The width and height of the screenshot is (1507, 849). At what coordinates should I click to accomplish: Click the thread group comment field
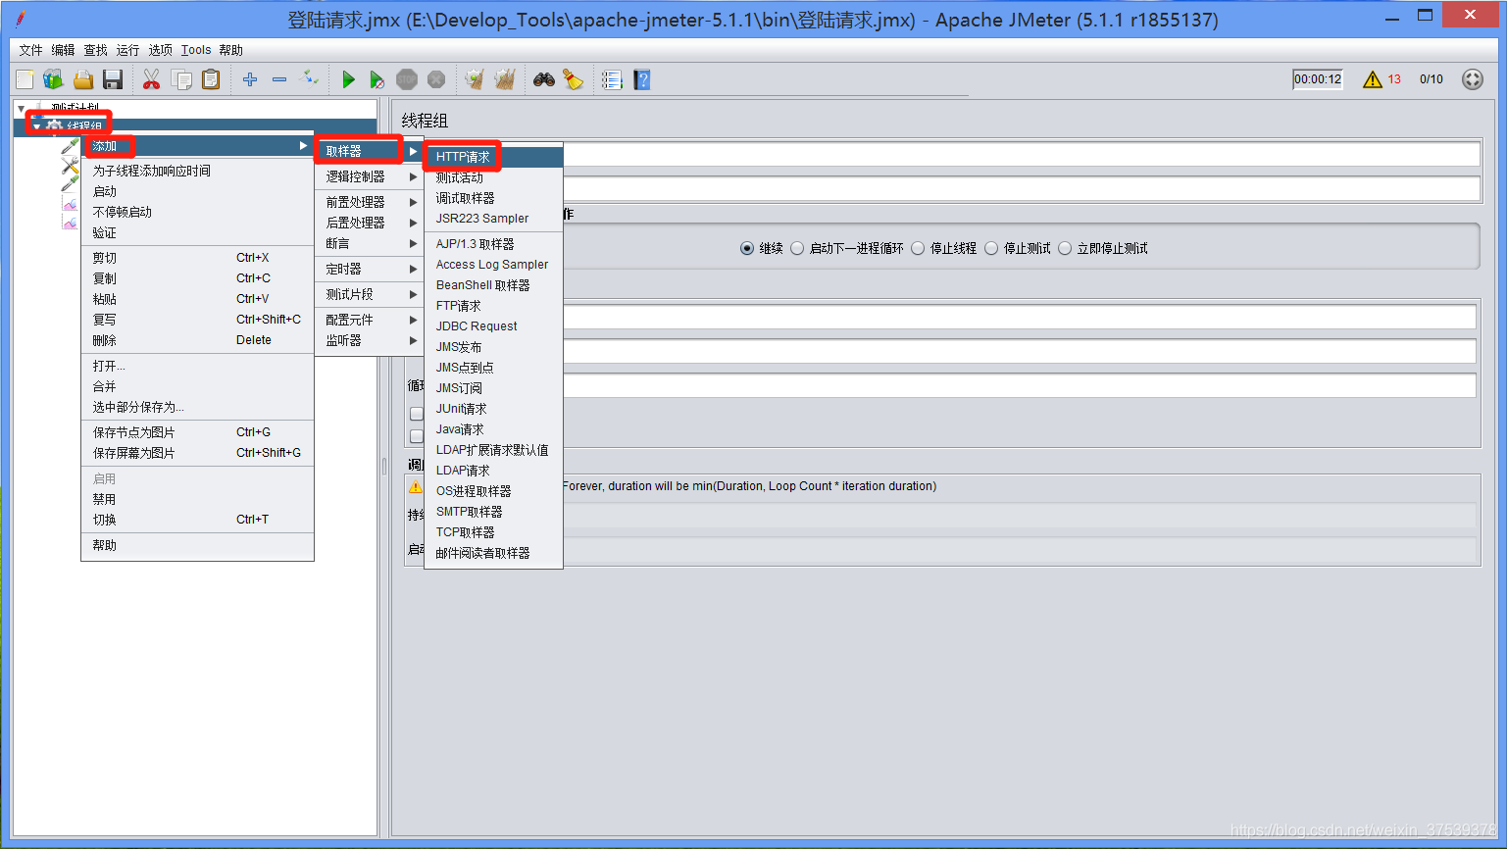[x=1021, y=188]
